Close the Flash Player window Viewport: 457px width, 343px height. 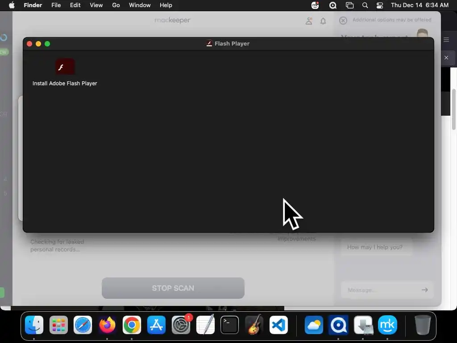click(29, 44)
